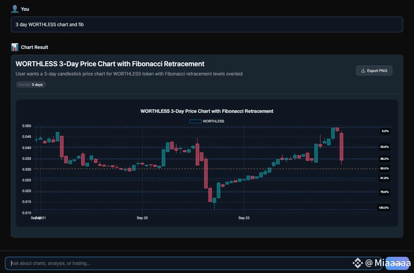Click the 100.0% Fibonacci level label
This screenshot has height=273, width=414.
coord(384,208)
